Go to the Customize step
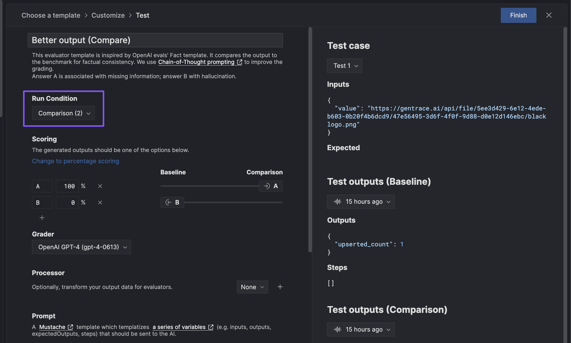 click(x=108, y=15)
